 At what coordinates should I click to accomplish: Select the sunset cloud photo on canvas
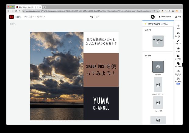coord(57,76)
